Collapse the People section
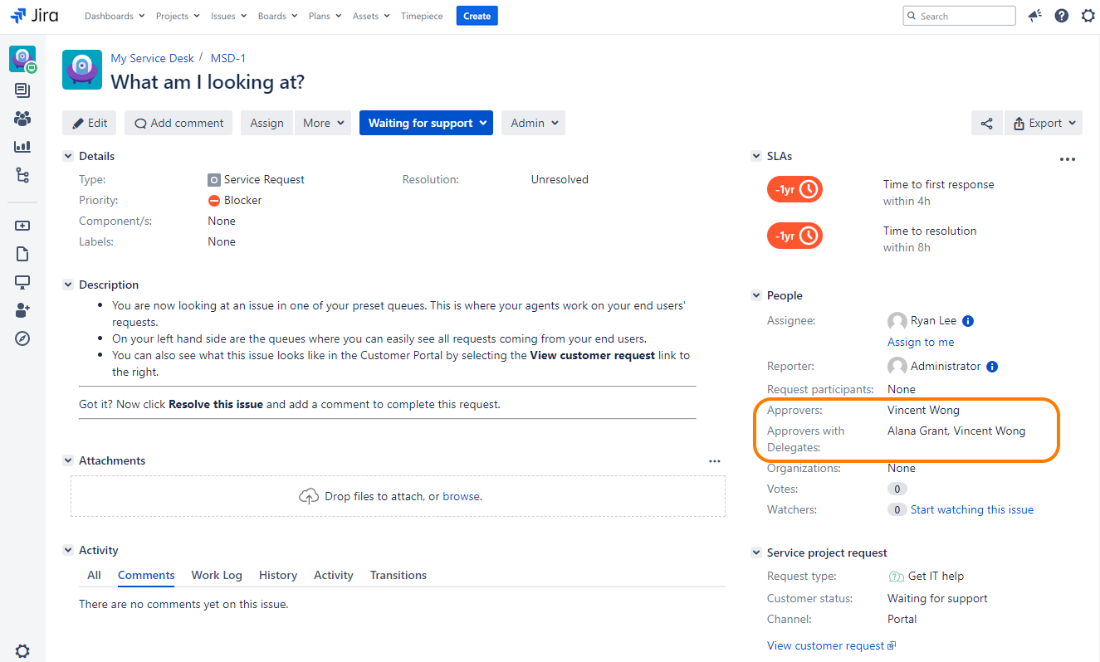This screenshot has height=662, width=1100. (756, 295)
